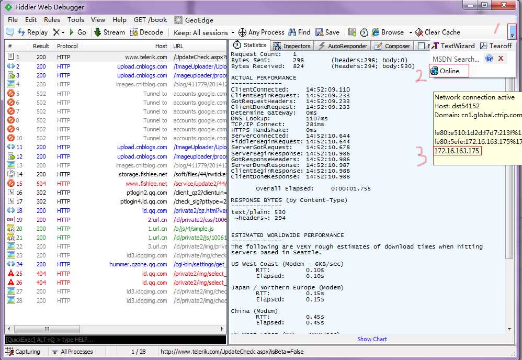Image resolution: width=522 pixels, height=360 pixels.
Task: Click the QuickExec command box
Action: pyautogui.click(x=116, y=340)
